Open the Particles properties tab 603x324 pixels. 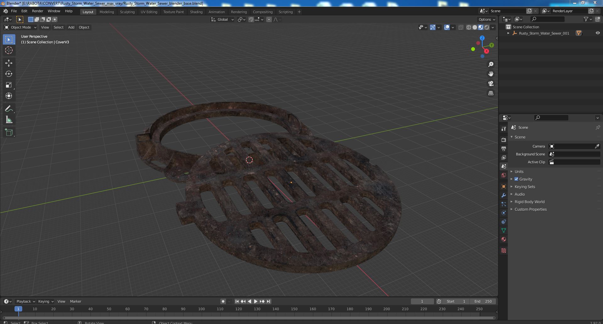click(504, 204)
